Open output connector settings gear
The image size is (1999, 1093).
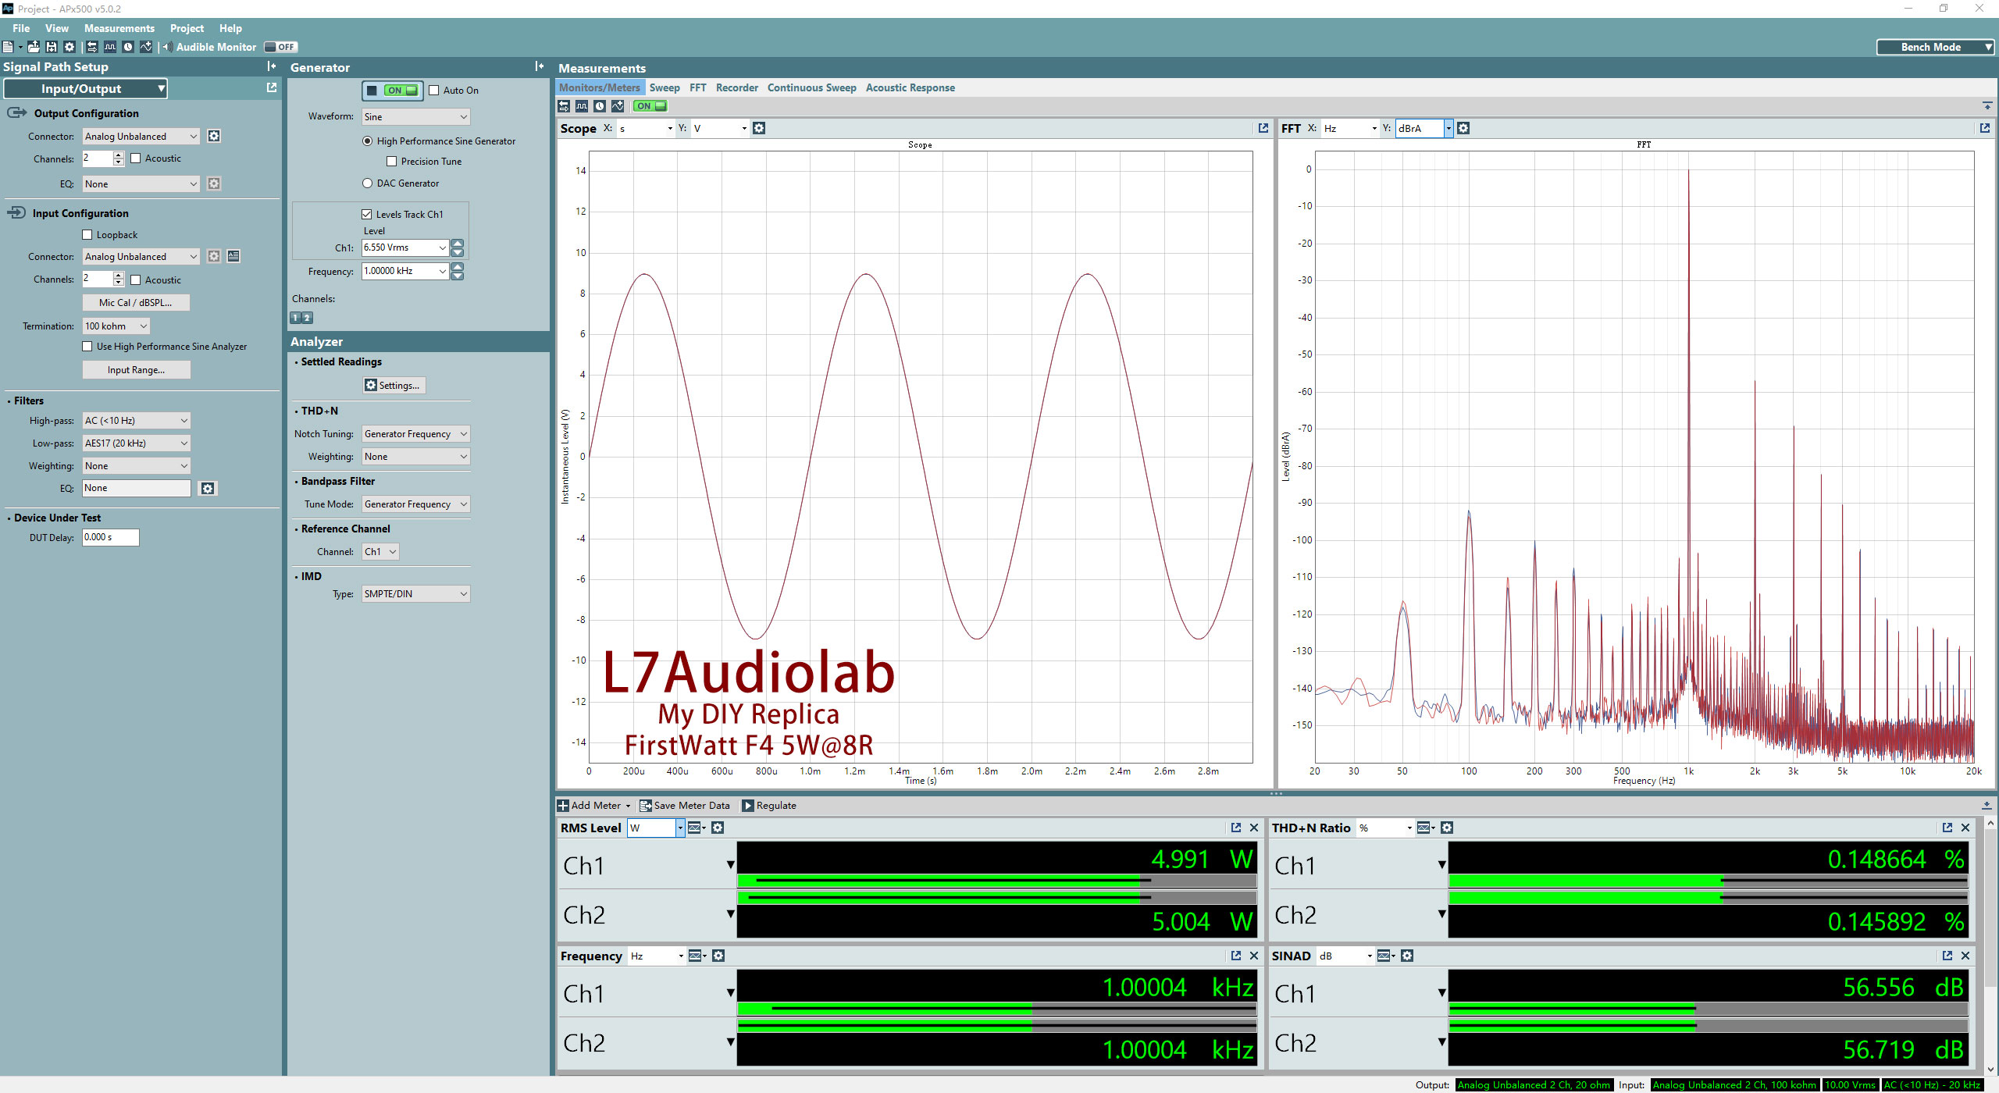214,136
